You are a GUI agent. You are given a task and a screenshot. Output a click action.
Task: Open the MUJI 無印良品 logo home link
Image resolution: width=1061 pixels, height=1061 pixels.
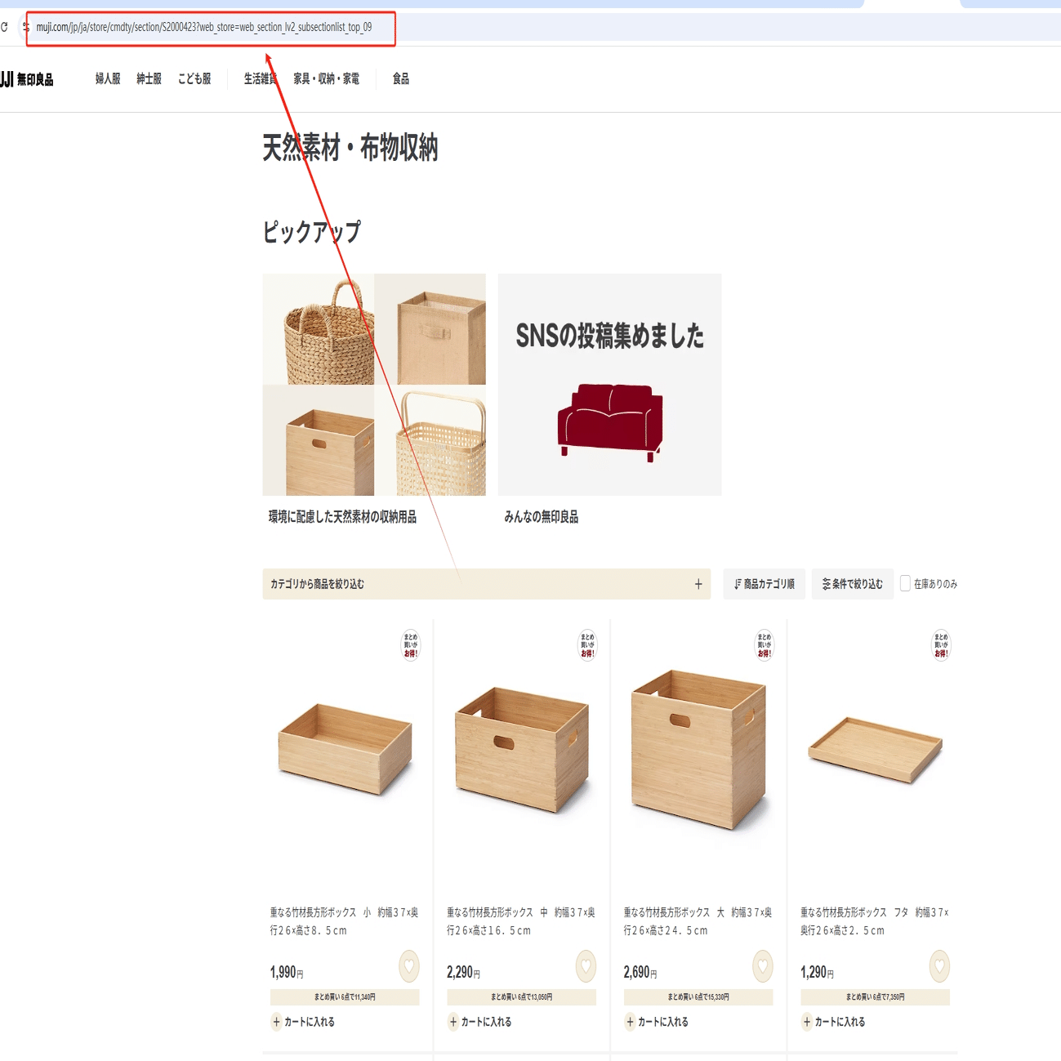(x=27, y=79)
